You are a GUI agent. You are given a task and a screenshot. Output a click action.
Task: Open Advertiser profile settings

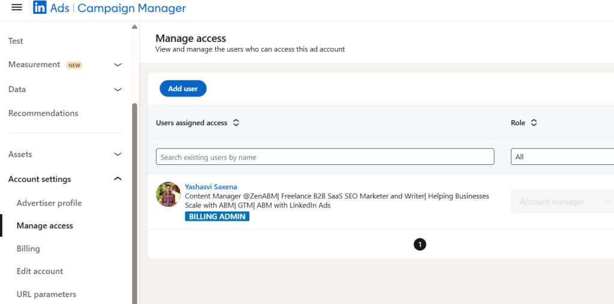tap(49, 203)
